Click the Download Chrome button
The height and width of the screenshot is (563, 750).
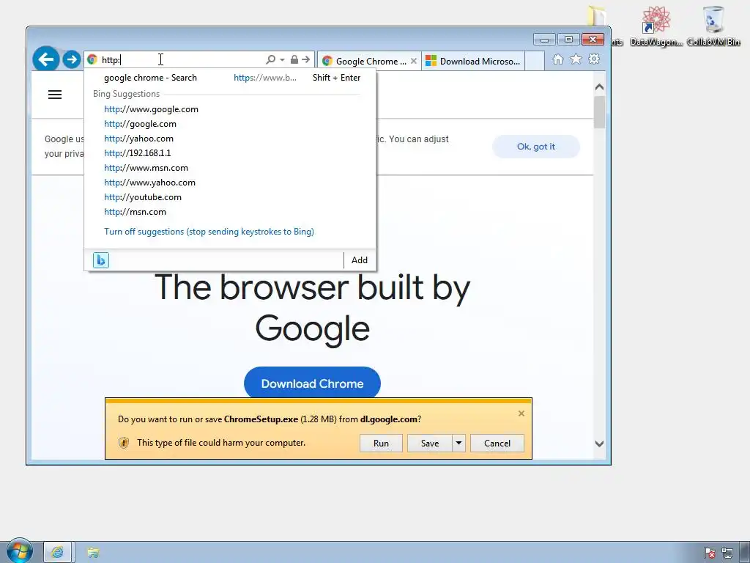(312, 383)
